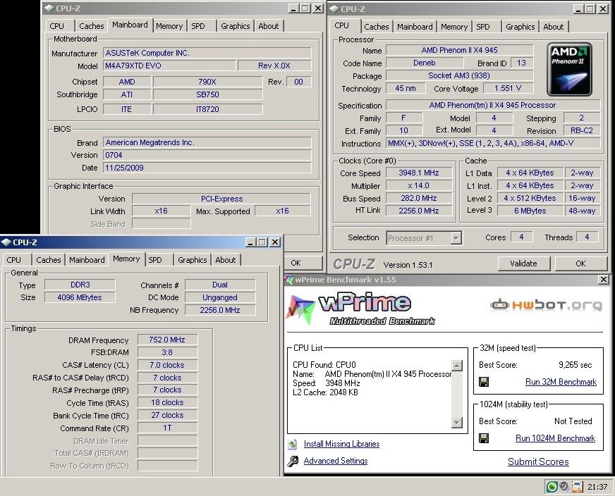The height and width of the screenshot is (496, 615).
Task: Open About tab in CPU window
Action: 553,27
